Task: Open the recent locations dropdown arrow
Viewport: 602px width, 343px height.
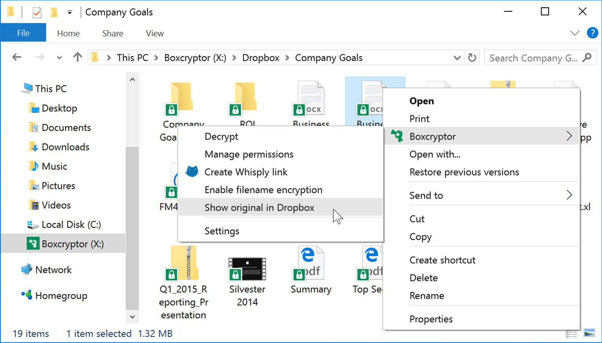Action: (x=59, y=58)
